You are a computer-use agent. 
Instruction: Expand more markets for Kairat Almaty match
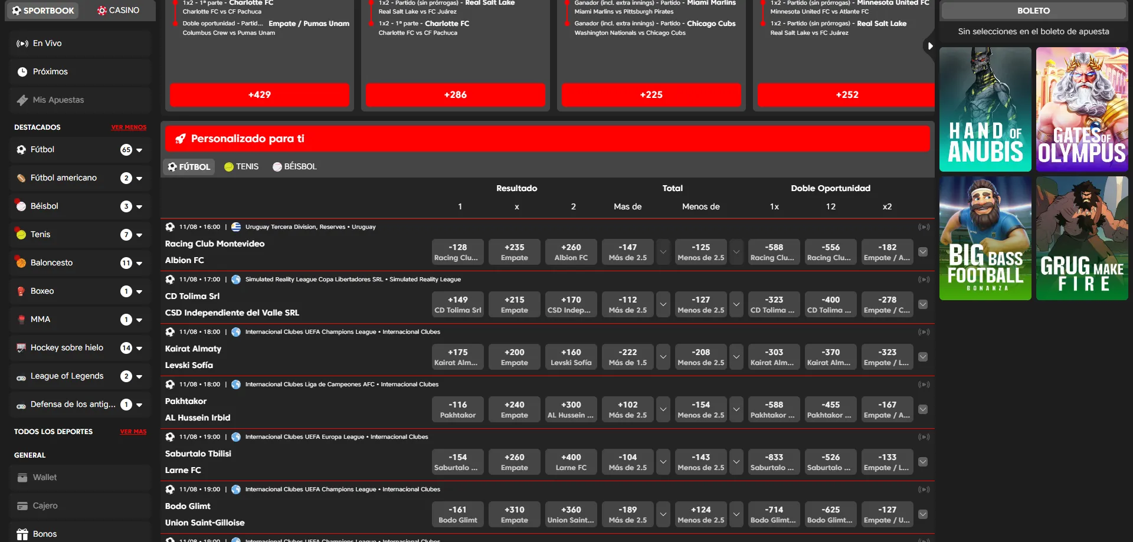(x=923, y=357)
